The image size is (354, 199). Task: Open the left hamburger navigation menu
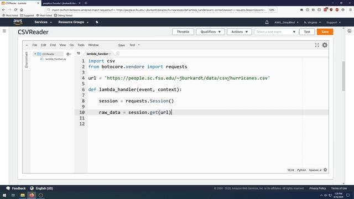pos(4,31)
